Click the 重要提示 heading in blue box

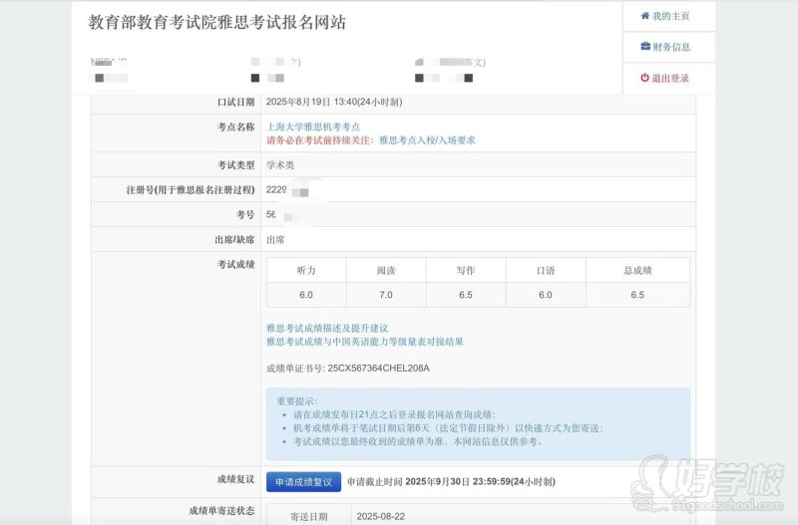pos(296,401)
